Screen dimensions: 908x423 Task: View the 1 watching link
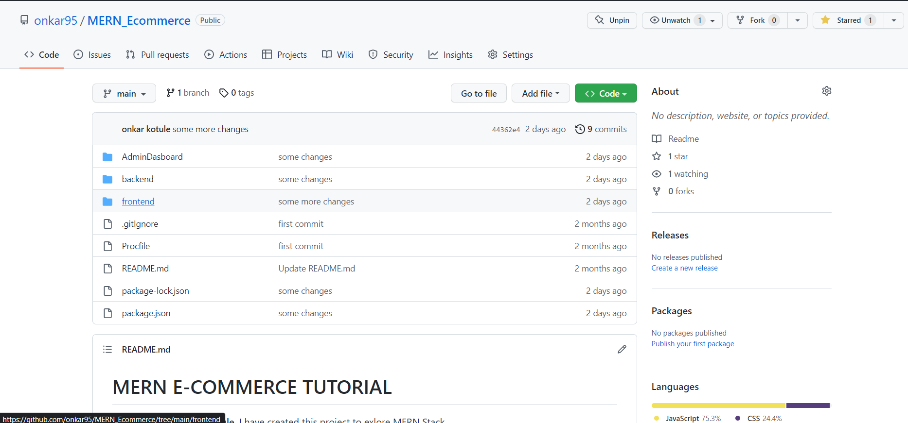pyautogui.click(x=680, y=174)
